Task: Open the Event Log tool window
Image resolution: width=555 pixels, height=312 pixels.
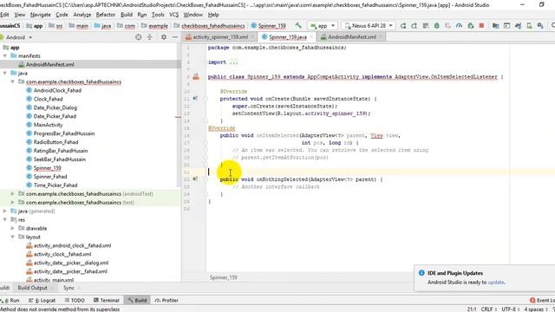Action: 542,301
